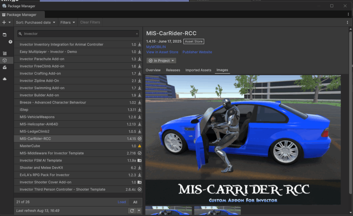Clear the search field with the x icon
353x216 pixels.
tap(137, 34)
